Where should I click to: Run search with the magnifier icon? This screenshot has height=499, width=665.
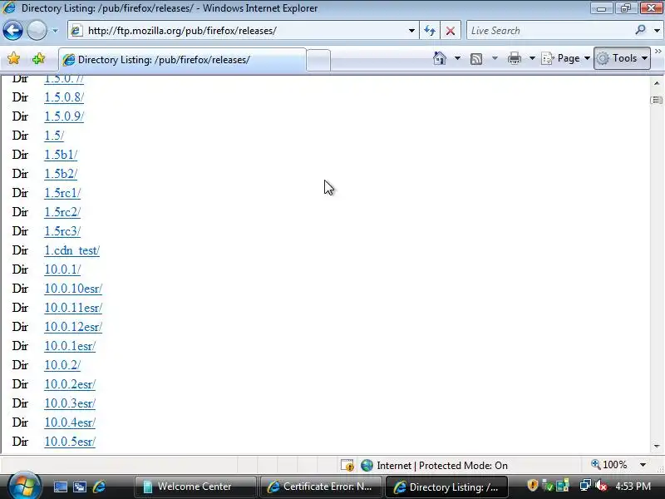click(x=640, y=30)
